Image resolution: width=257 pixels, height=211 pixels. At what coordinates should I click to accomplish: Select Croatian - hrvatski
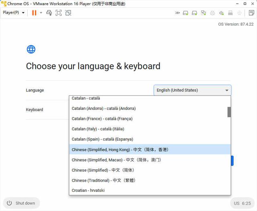(150, 190)
